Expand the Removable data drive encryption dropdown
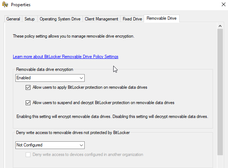 point(50,78)
